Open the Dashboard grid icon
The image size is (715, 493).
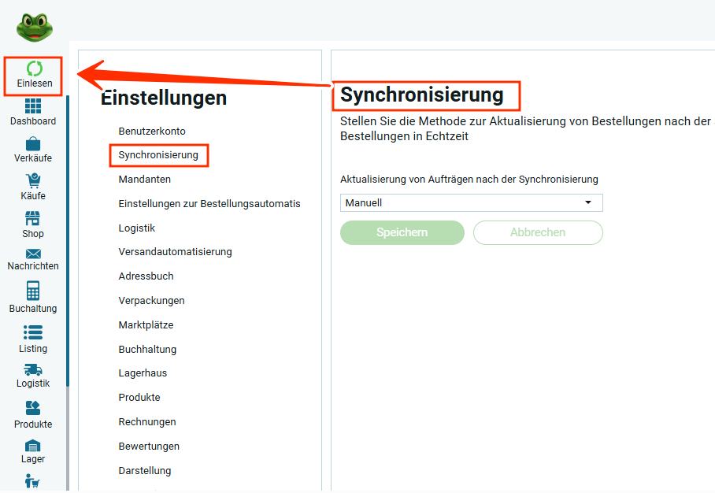point(33,106)
